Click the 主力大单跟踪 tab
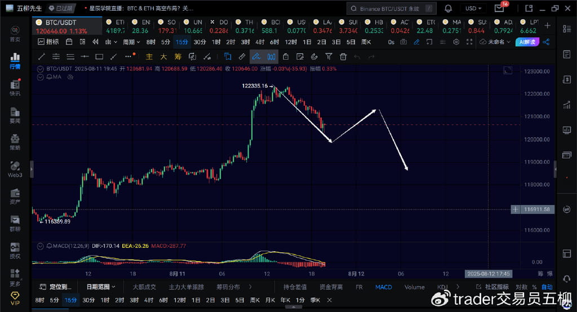The image size is (577, 312). click(186, 287)
